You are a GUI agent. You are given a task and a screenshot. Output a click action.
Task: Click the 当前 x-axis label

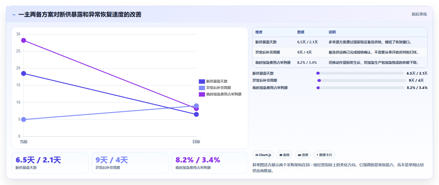(23, 142)
